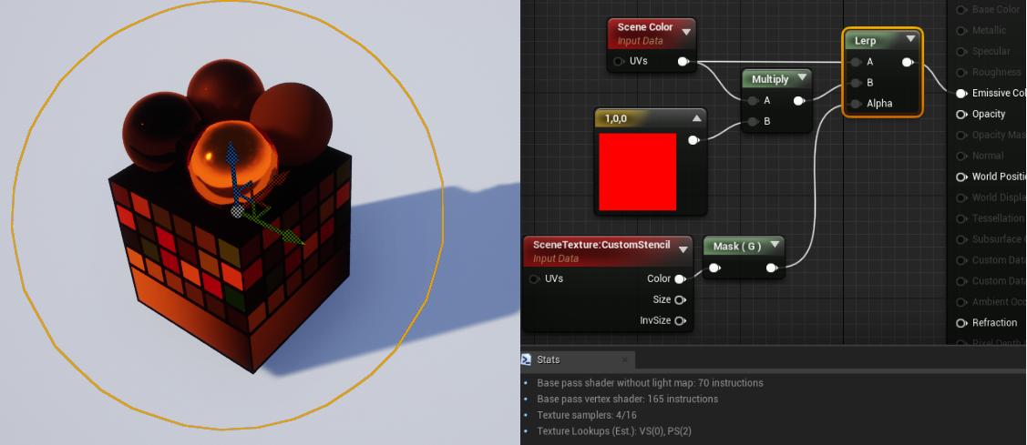Click the 'Texture Lookups (Est.)' stat line
This screenshot has height=445, width=1027.
[x=613, y=431]
